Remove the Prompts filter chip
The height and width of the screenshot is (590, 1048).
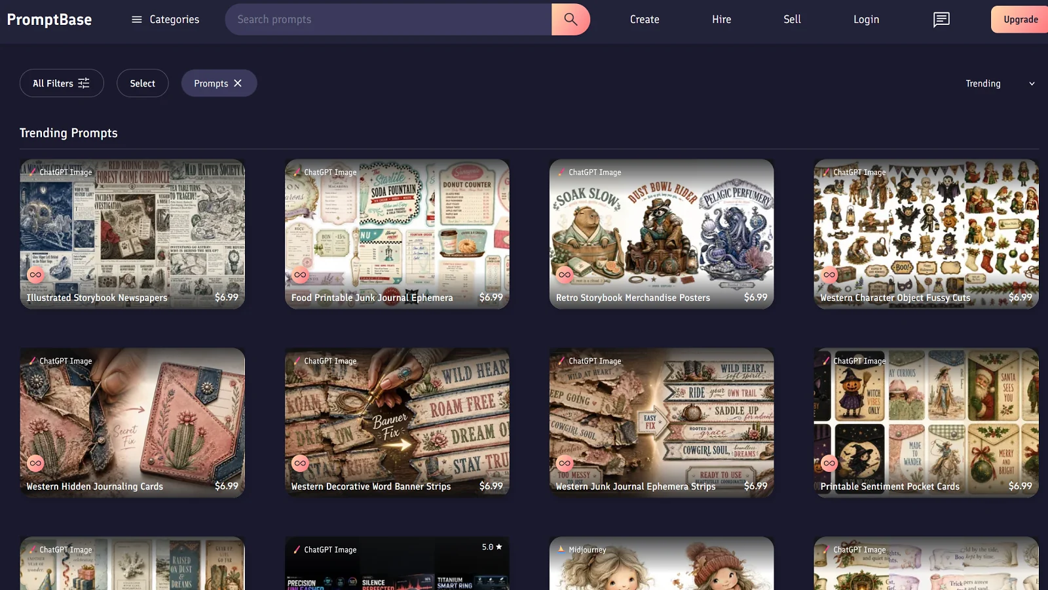(238, 83)
